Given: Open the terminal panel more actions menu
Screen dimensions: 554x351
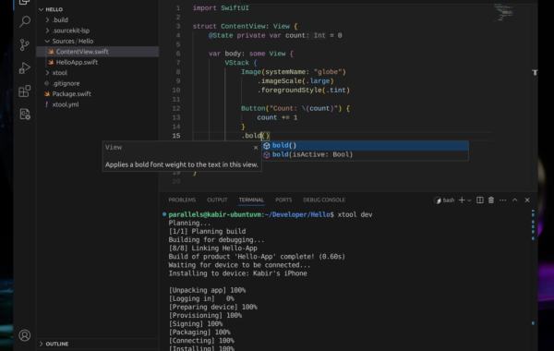Looking at the screenshot, I should [x=503, y=200].
